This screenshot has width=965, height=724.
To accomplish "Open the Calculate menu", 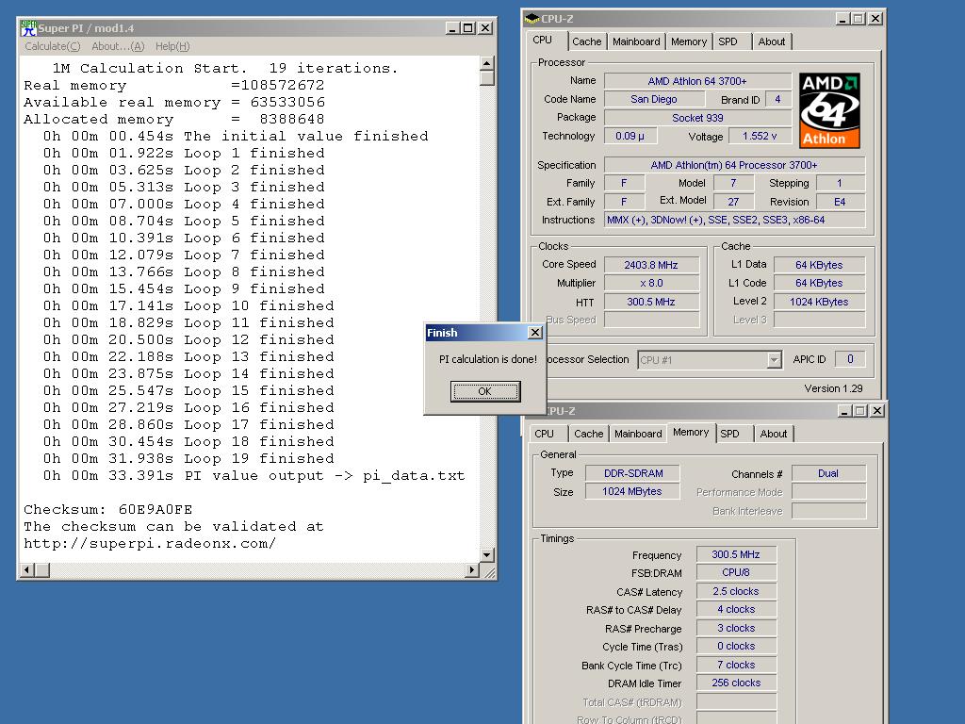I will pos(52,46).
